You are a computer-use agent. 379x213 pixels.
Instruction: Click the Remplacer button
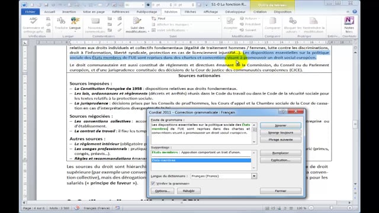(281, 153)
